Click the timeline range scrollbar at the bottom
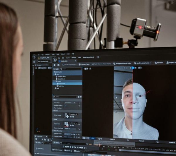 [x=148, y=151]
